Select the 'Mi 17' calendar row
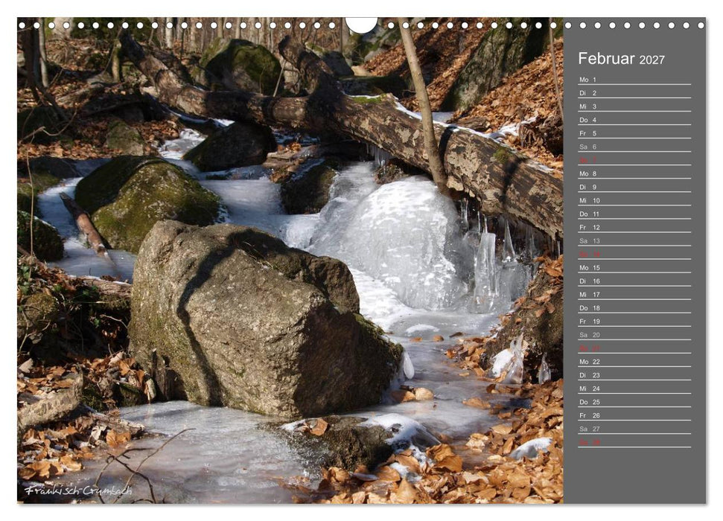Screen dimensions: 723x521 tap(634, 294)
